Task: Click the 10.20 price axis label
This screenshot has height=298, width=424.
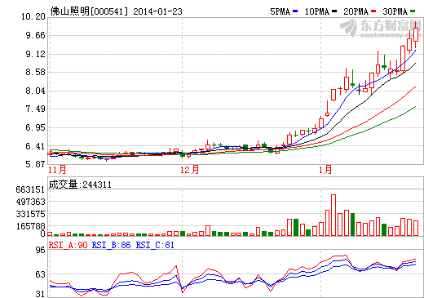Action: click(x=33, y=16)
